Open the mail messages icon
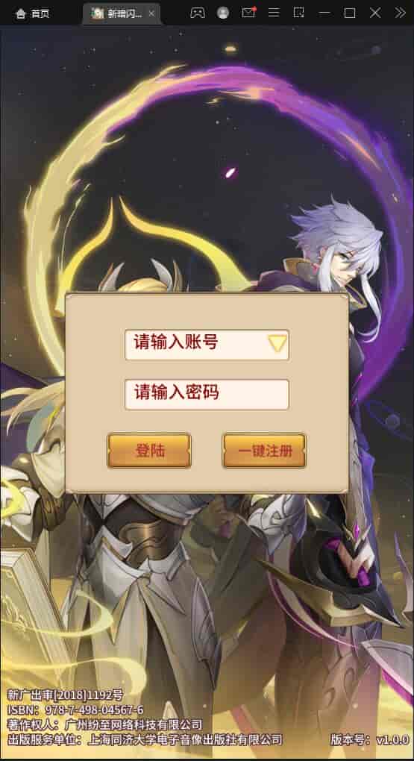Screen dimensions: 414x761 coord(248,13)
